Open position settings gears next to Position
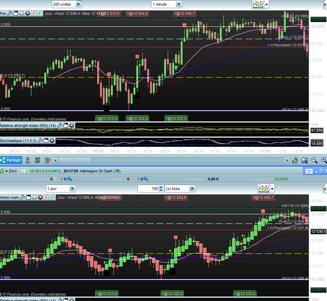Viewport: 327px width, 301px height. click(146, 179)
